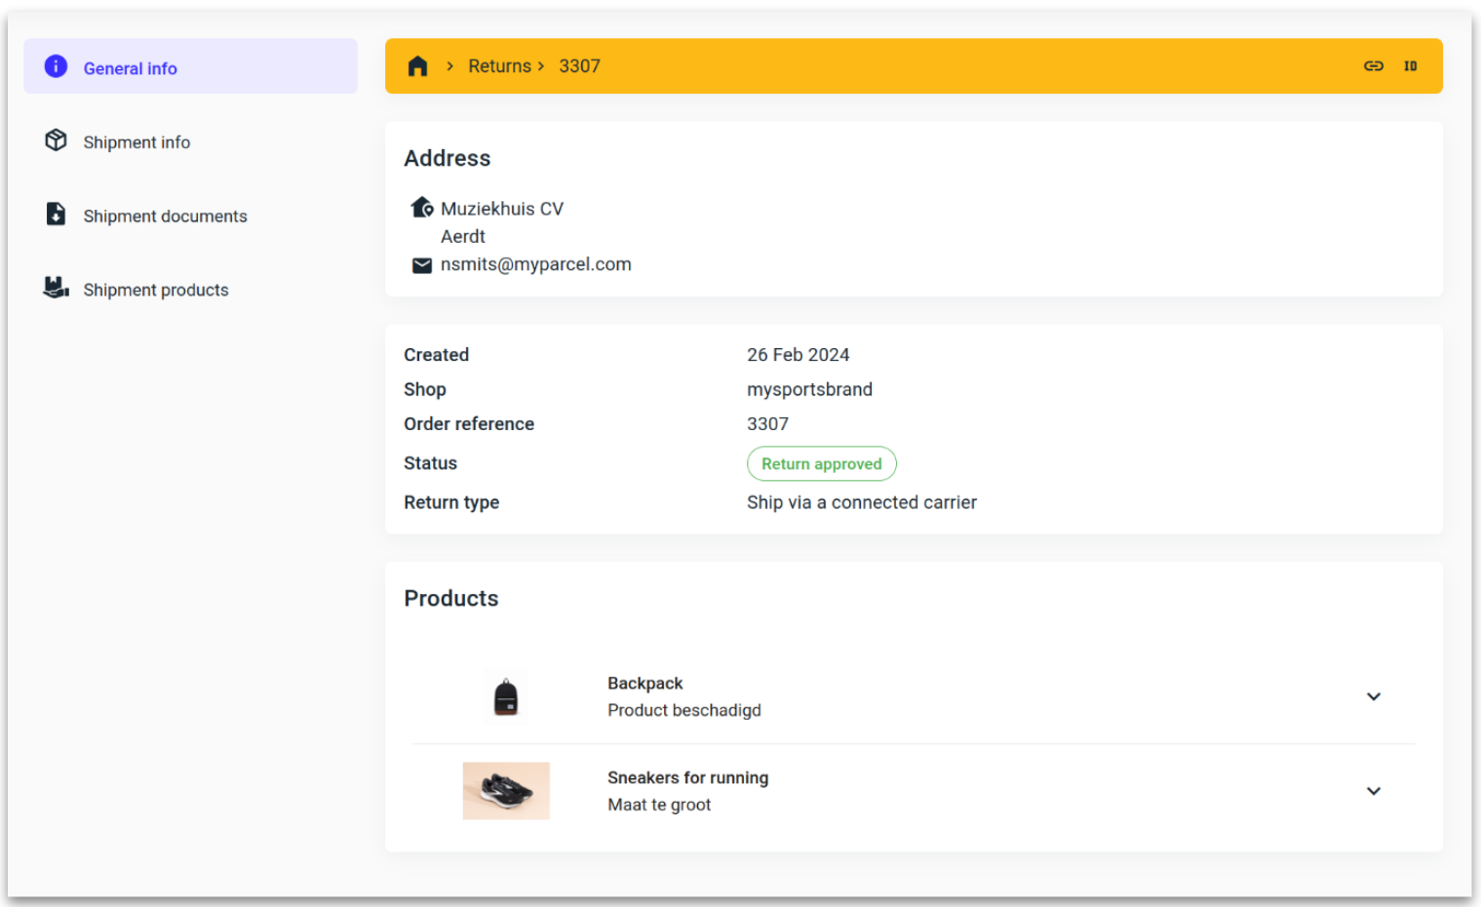Click the ID icon in orange header
Image resolution: width=1481 pixels, height=907 pixels.
pyautogui.click(x=1410, y=66)
